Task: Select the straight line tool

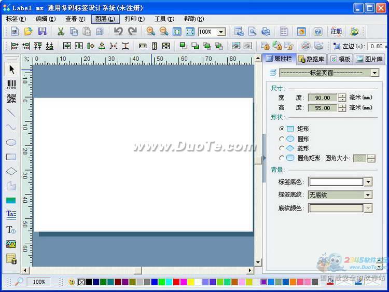Action: 11,113
